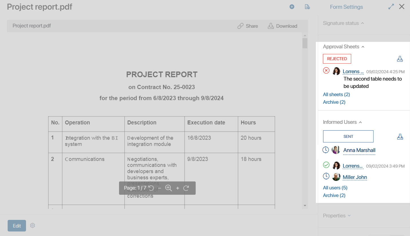Rotate the PDF page clockwise
410x236 pixels.
[186, 188]
